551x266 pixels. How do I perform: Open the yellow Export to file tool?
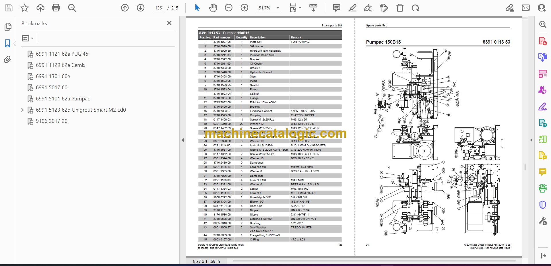tap(543, 156)
